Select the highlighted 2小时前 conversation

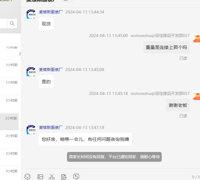point(9,122)
